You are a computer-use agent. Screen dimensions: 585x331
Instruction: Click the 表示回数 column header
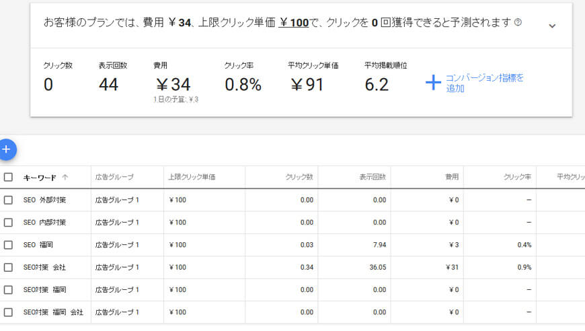tap(372, 178)
